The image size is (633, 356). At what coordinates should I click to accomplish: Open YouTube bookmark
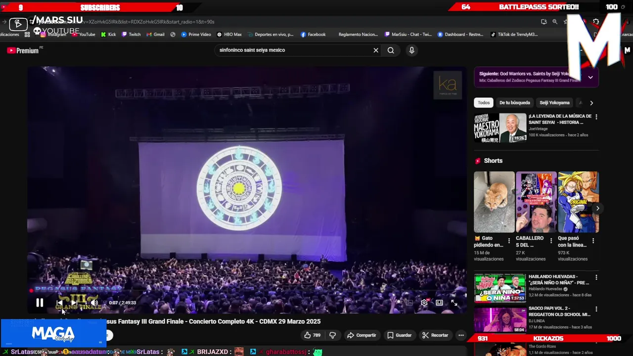84,35
